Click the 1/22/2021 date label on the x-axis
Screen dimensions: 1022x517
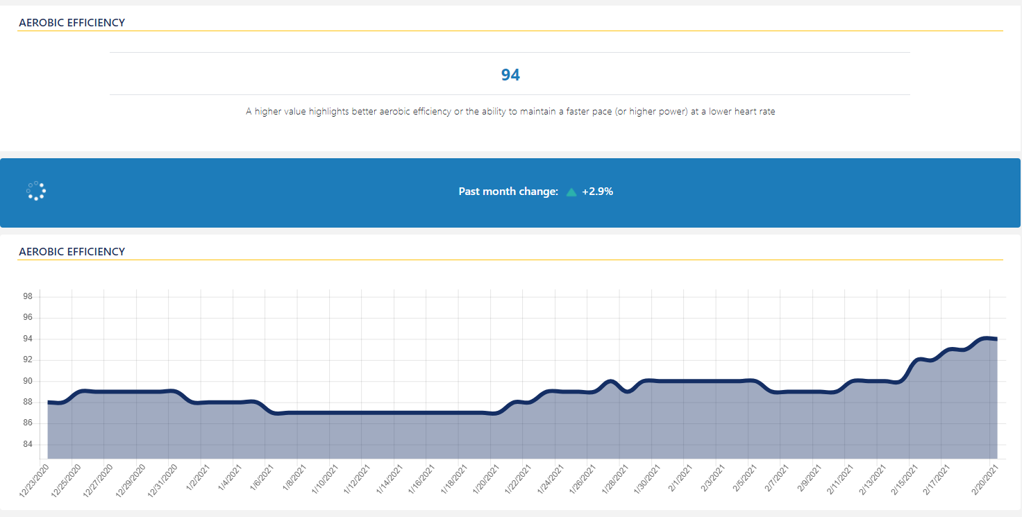coord(519,479)
